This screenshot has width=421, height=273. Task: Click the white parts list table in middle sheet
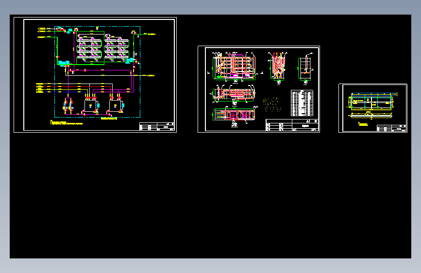(302, 103)
